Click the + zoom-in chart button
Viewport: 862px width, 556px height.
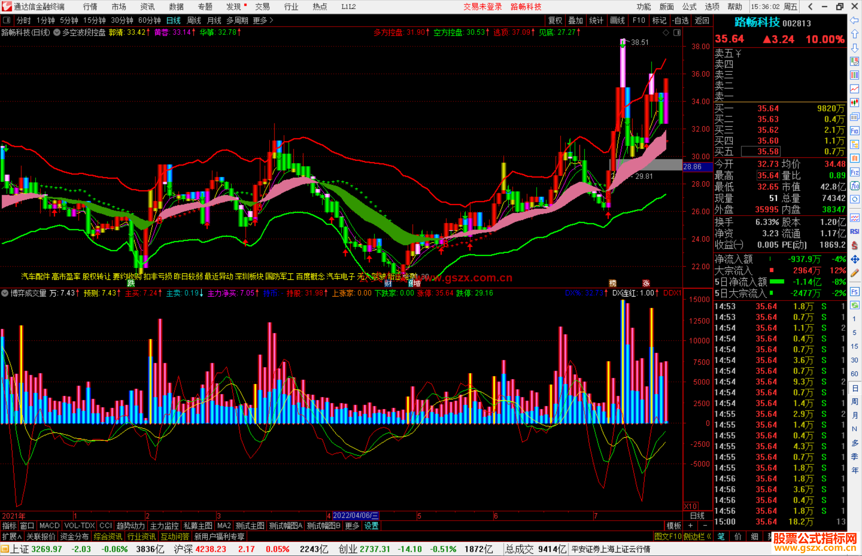[x=690, y=526]
